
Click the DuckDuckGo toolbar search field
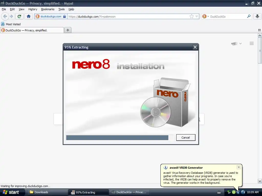pyautogui.click(x=228, y=16)
